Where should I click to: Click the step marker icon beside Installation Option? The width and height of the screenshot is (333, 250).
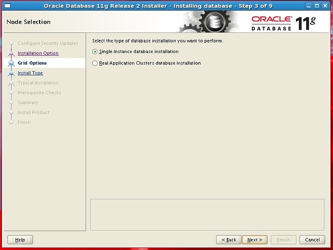pyautogui.click(x=11, y=54)
